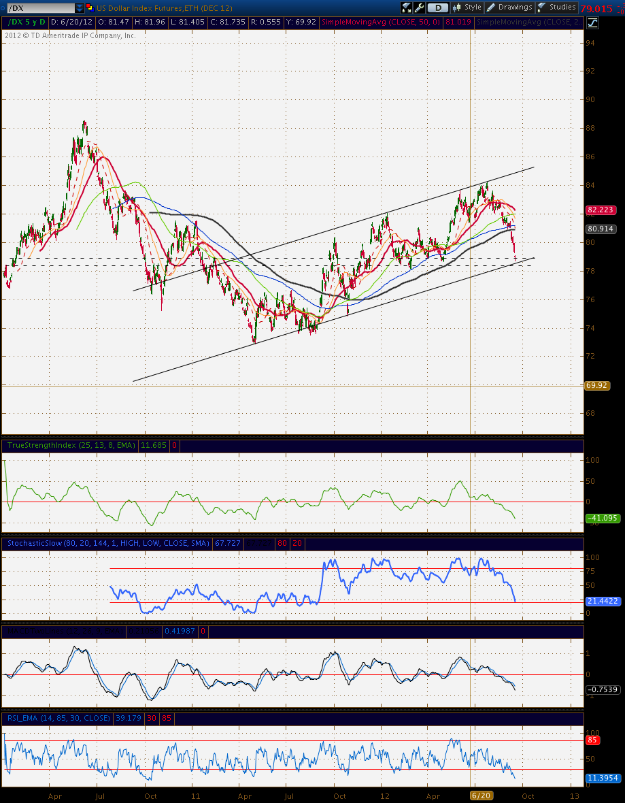The width and height of the screenshot is (625, 803).
Task: Click the 82.223 red price bubble
Action: pyautogui.click(x=601, y=210)
